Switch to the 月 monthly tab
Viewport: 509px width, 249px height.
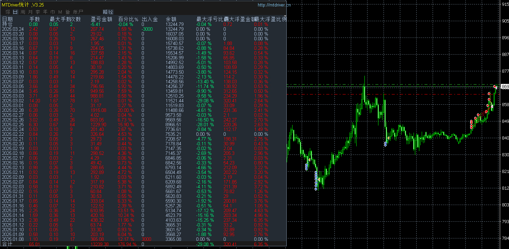[x=30, y=12]
